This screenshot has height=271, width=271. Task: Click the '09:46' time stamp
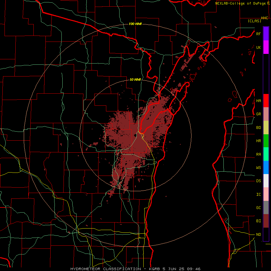click(194, 269)
